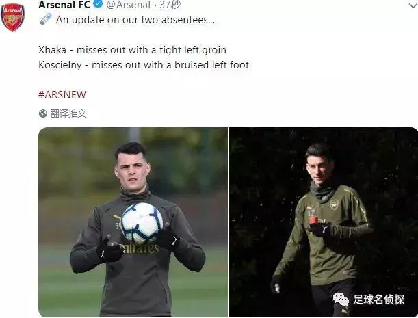This screenshot has height=318, width=418.
Task: Open the @Arsenal handle link
Action: click(x=128, y=5)
